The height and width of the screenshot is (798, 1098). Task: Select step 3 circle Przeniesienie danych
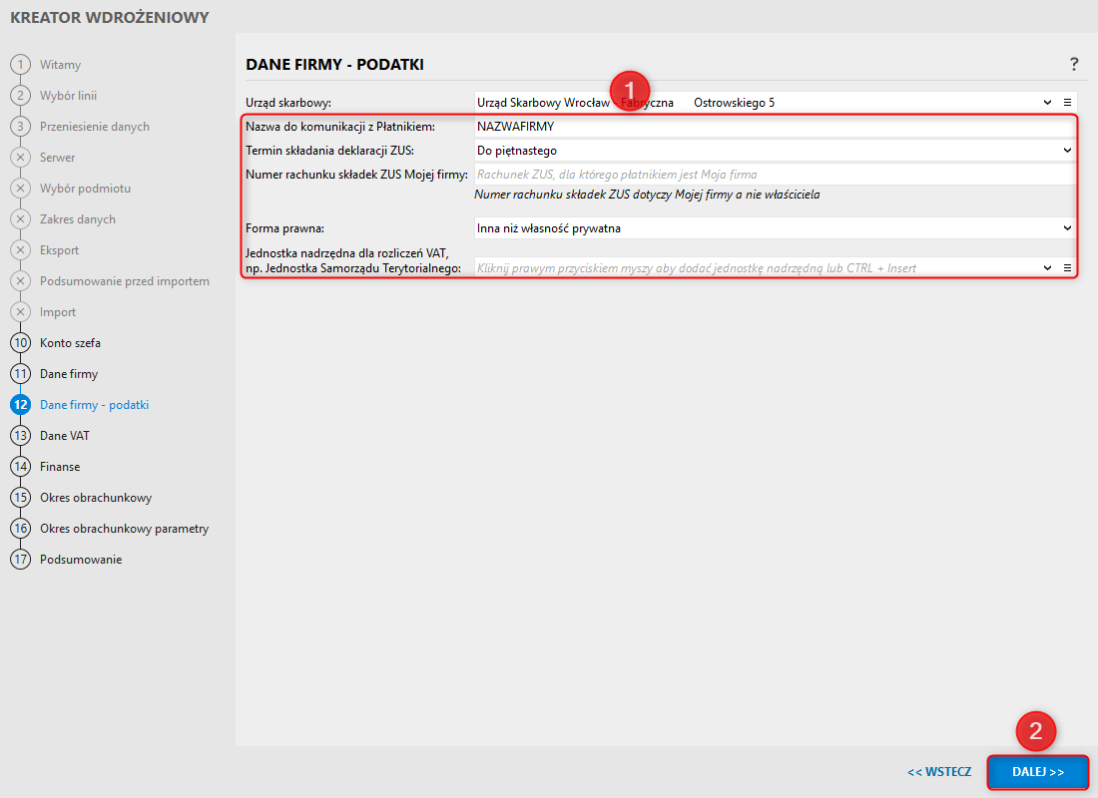pos(20,126)
